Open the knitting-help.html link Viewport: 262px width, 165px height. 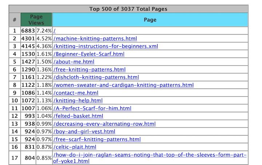click(78, 101)
